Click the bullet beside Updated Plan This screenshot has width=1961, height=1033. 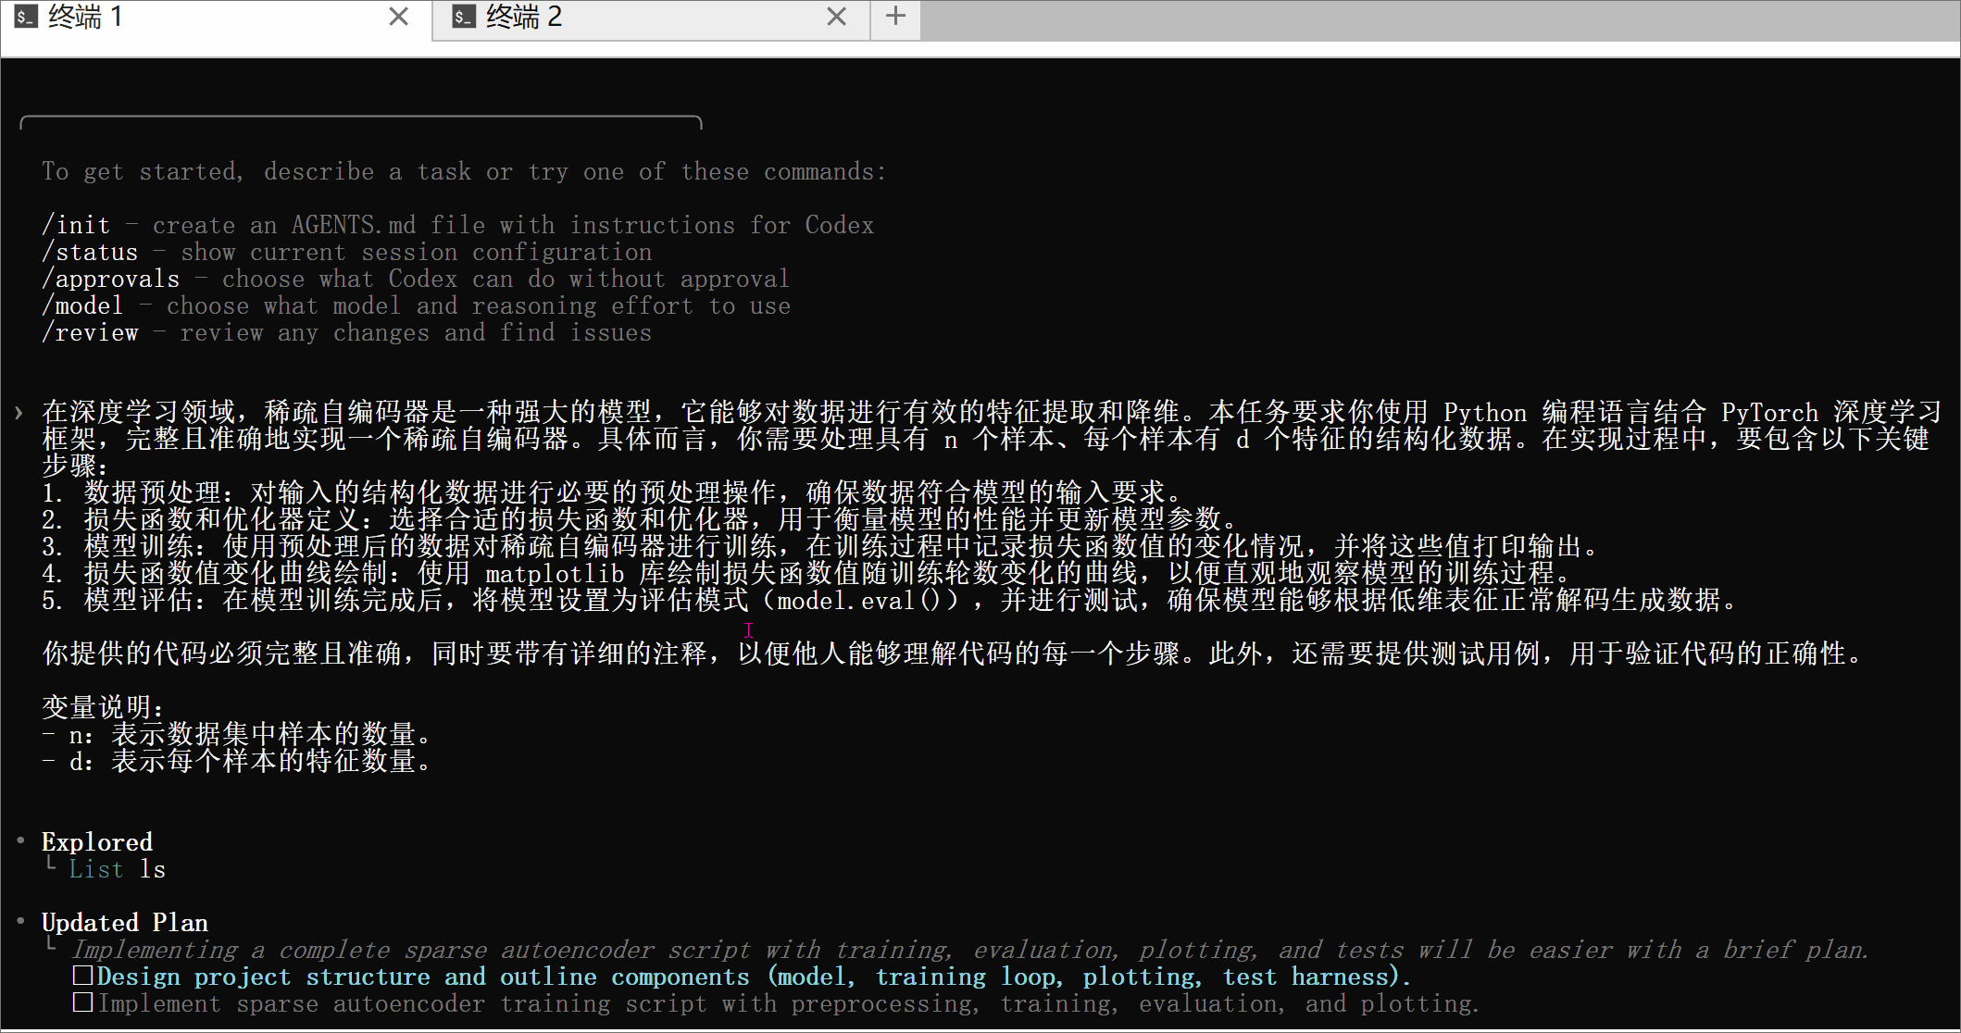click(x=20, y=922)
